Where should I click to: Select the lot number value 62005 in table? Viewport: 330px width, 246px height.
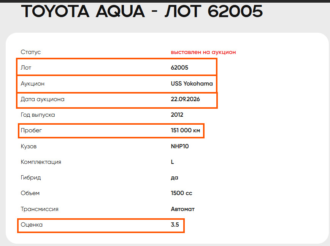coord(179,68)
